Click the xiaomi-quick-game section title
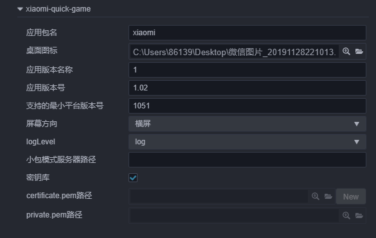 click(58, 9)
